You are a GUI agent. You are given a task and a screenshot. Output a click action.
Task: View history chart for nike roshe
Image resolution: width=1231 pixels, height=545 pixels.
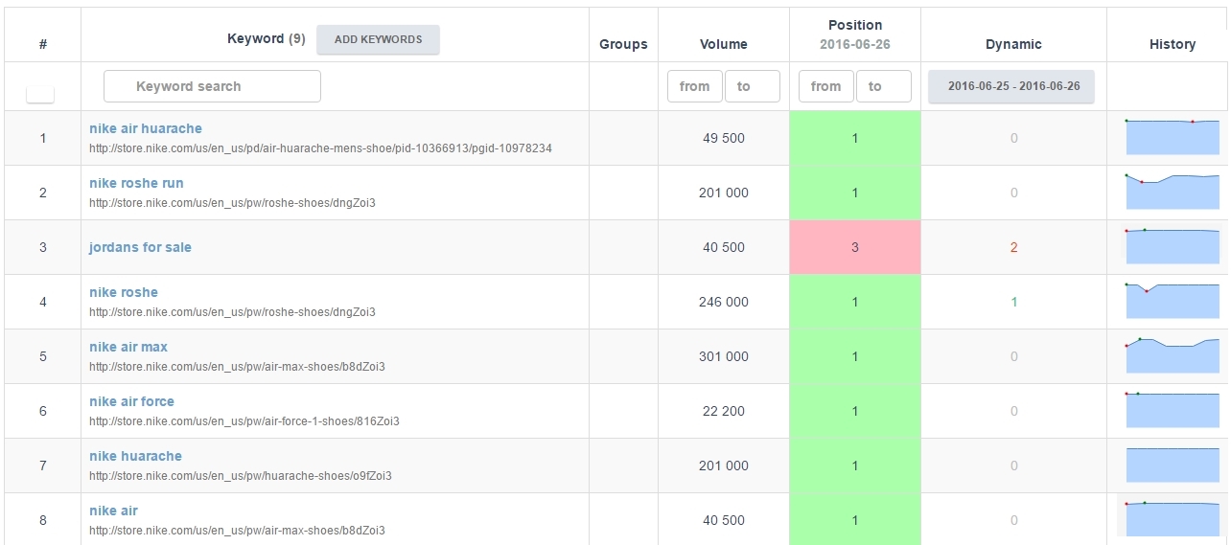pos(1172,301)
